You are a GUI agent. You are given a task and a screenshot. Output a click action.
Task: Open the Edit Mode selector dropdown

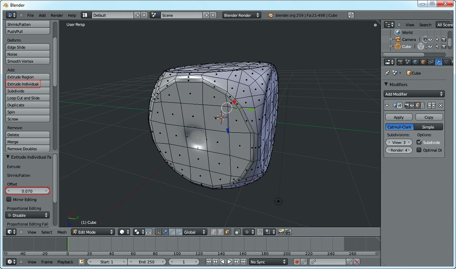(93, 232)
